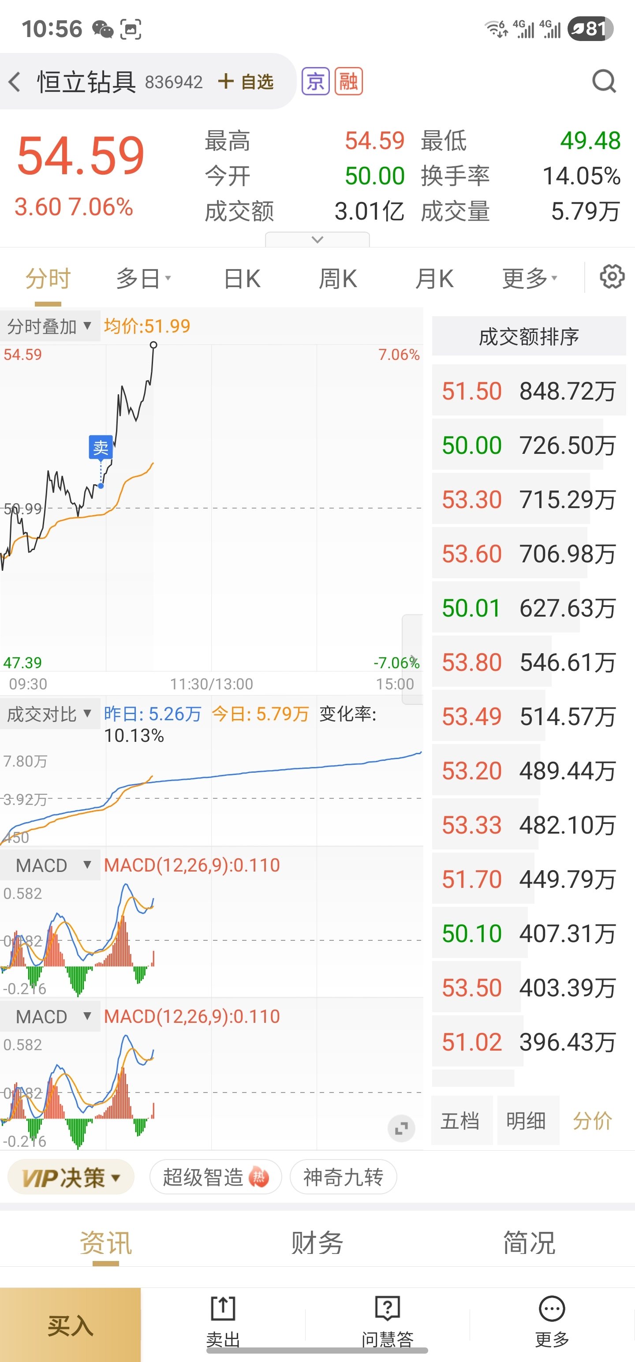Image resolution: width=635 pixels, height=1362 pixels.
Task: Tap price row 53.33 482.10万
Action: (529, 825)
